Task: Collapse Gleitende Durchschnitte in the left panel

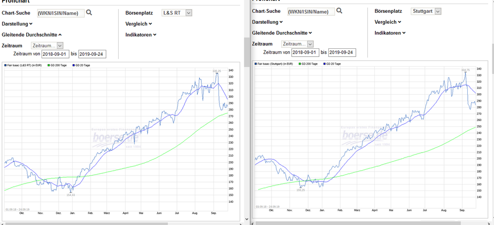Action: [x=32, y=35]
